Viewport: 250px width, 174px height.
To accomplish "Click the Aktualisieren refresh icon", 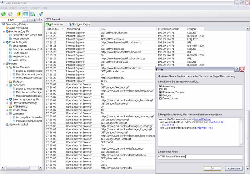I will click(x=48, y=24).
